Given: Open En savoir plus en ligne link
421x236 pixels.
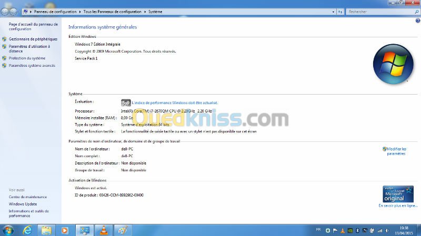Looking at the screenshot, I should (398, 206).
